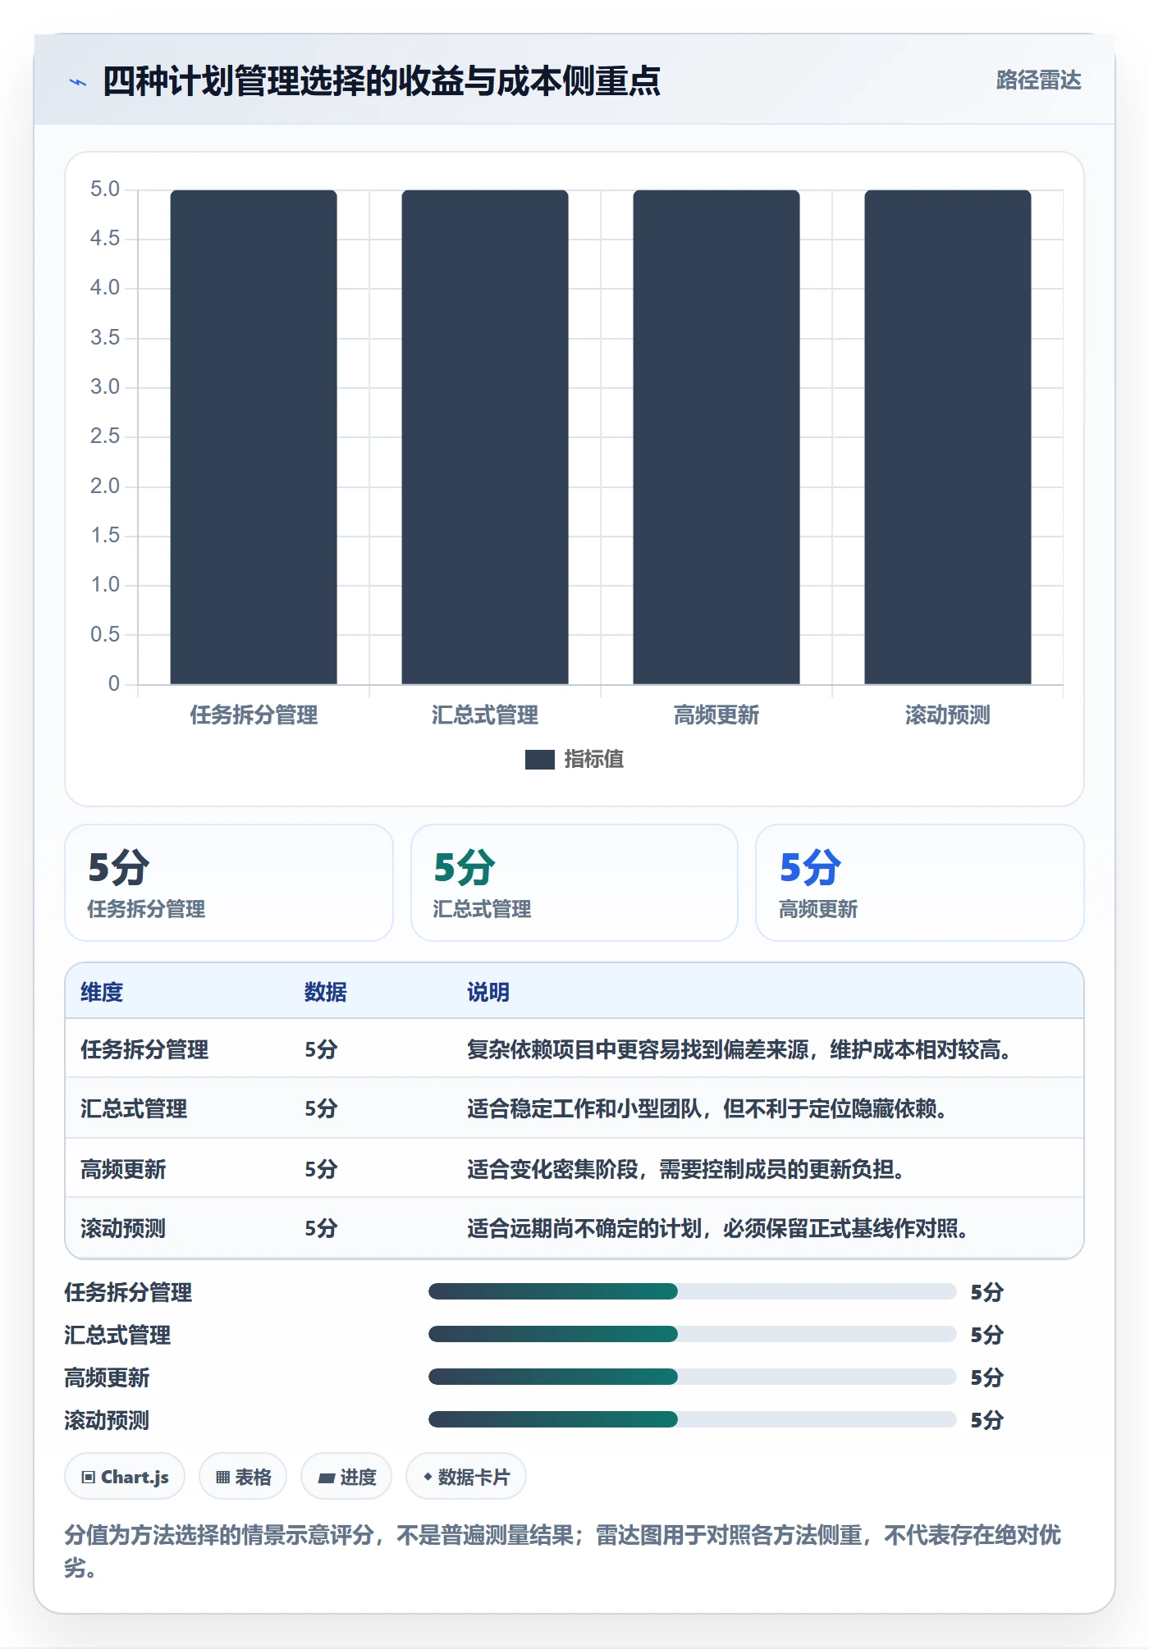Click the 2.5 y-axis label

pos(105,436)
